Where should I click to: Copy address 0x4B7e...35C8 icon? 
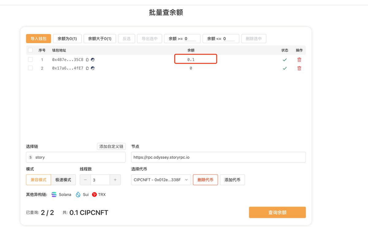click(87, 60)
